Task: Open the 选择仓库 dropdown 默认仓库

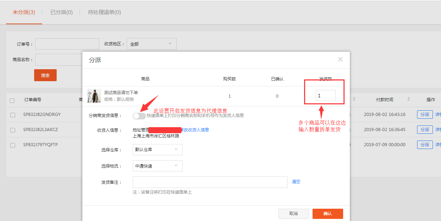Action: (158, 150)
